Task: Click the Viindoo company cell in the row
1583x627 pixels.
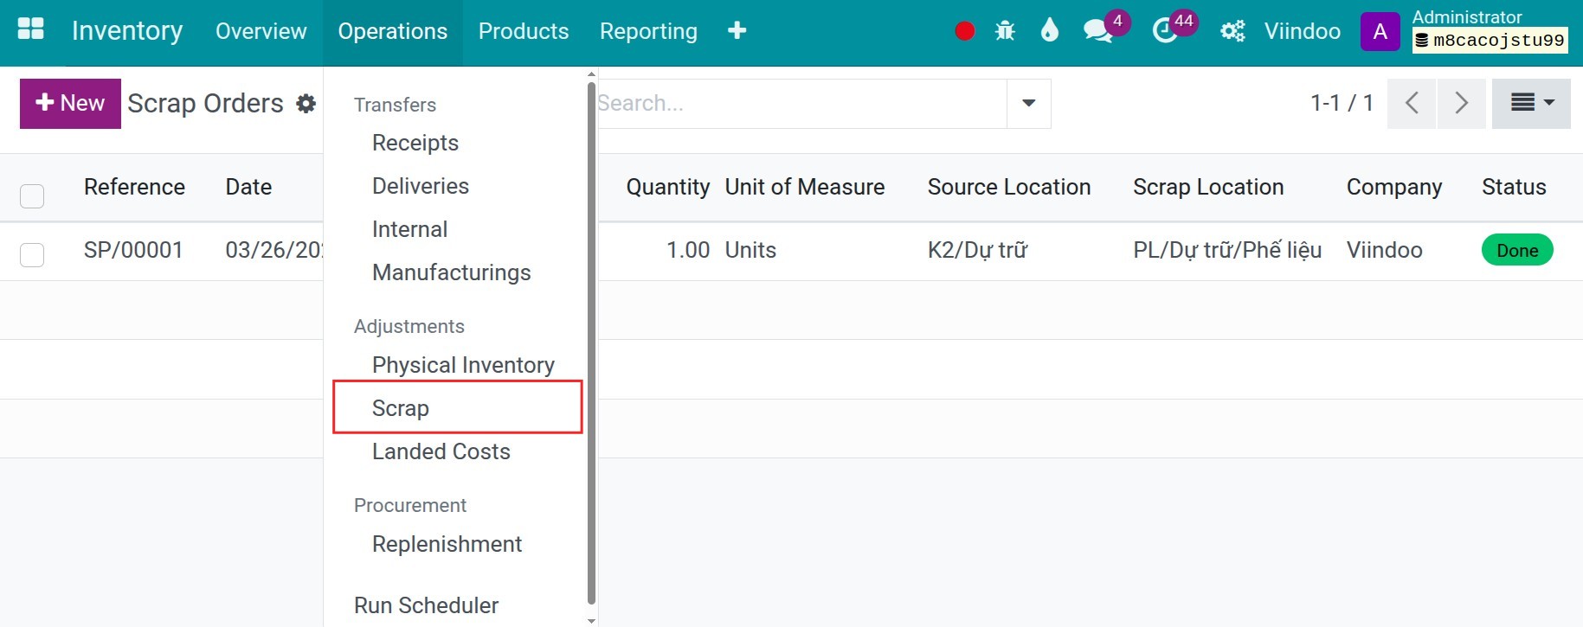Action: pyautogui.click(x=1384, y=250)
